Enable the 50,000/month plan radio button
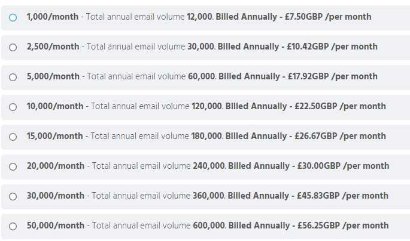 [13, 226]
